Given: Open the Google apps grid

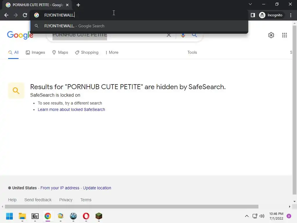Looking at the screenshot, I should [285, 35].
